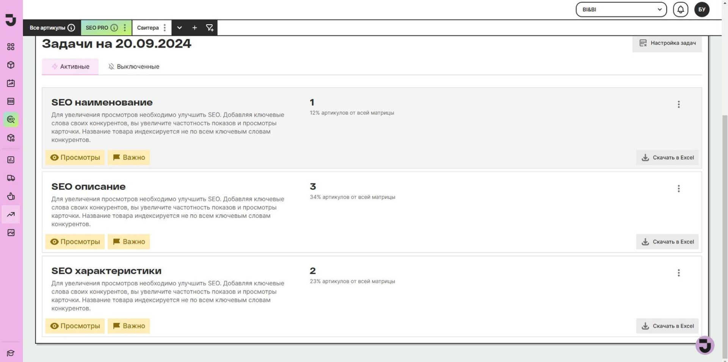The width and height of the screenshot is (728, 362).
Task: Open the floating J chat widget
Action: point(705,345)
